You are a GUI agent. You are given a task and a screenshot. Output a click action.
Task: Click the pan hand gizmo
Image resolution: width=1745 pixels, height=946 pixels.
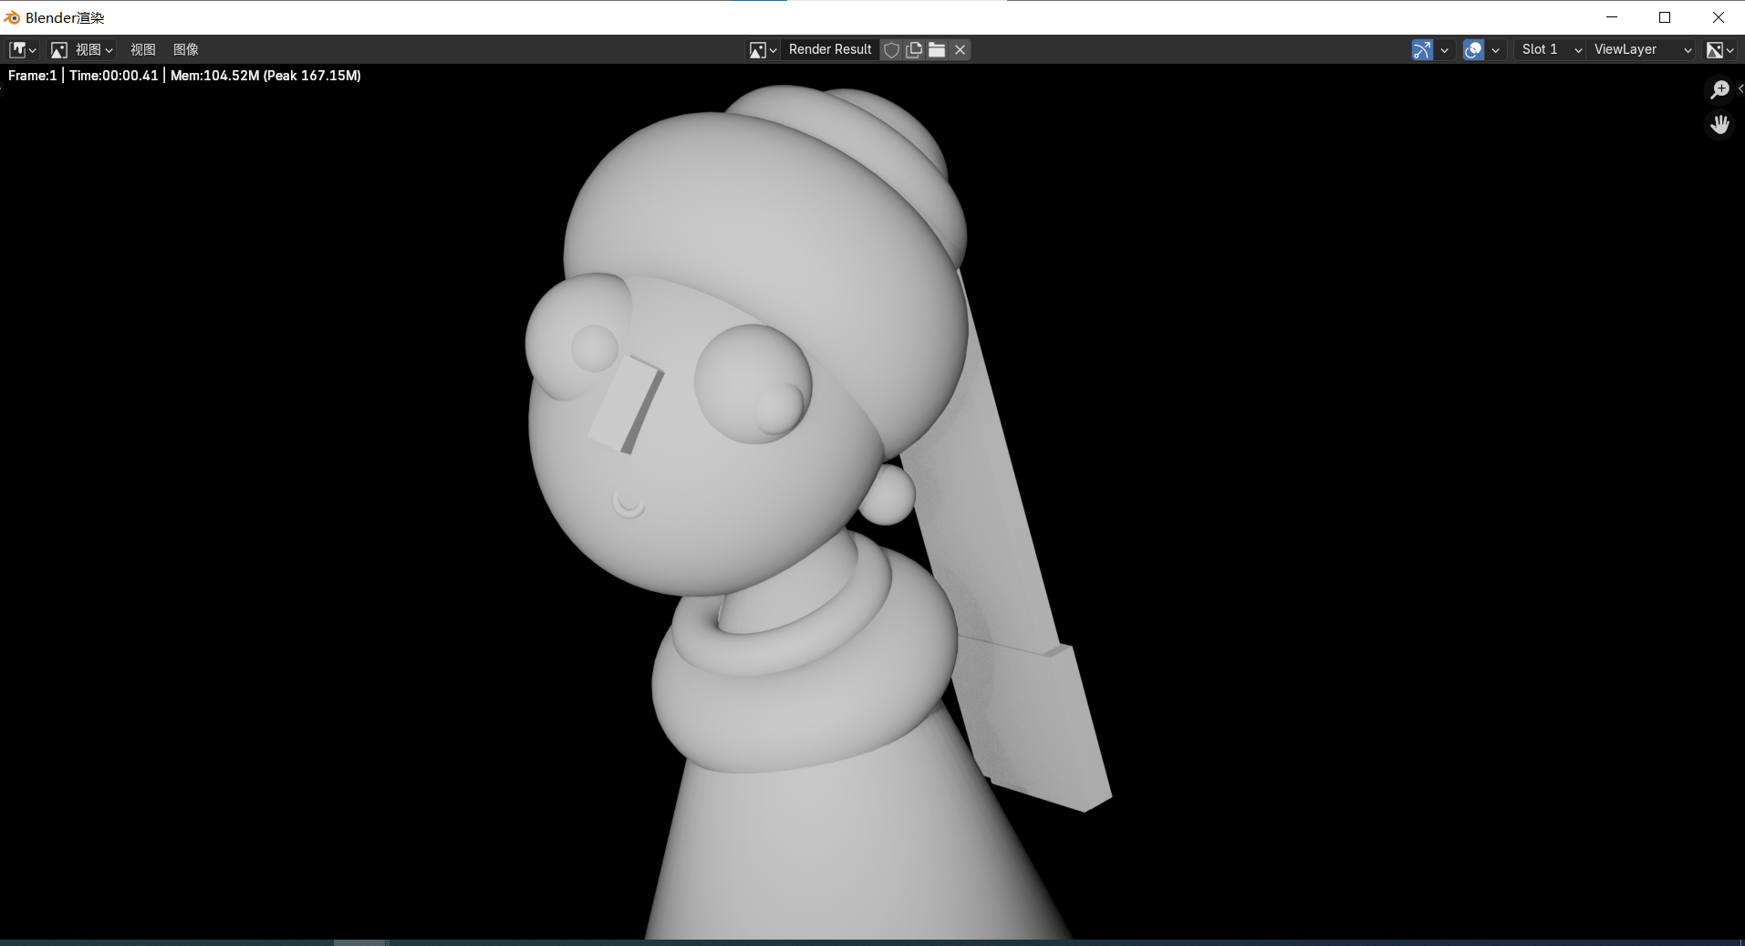[x=1719, y=125]
